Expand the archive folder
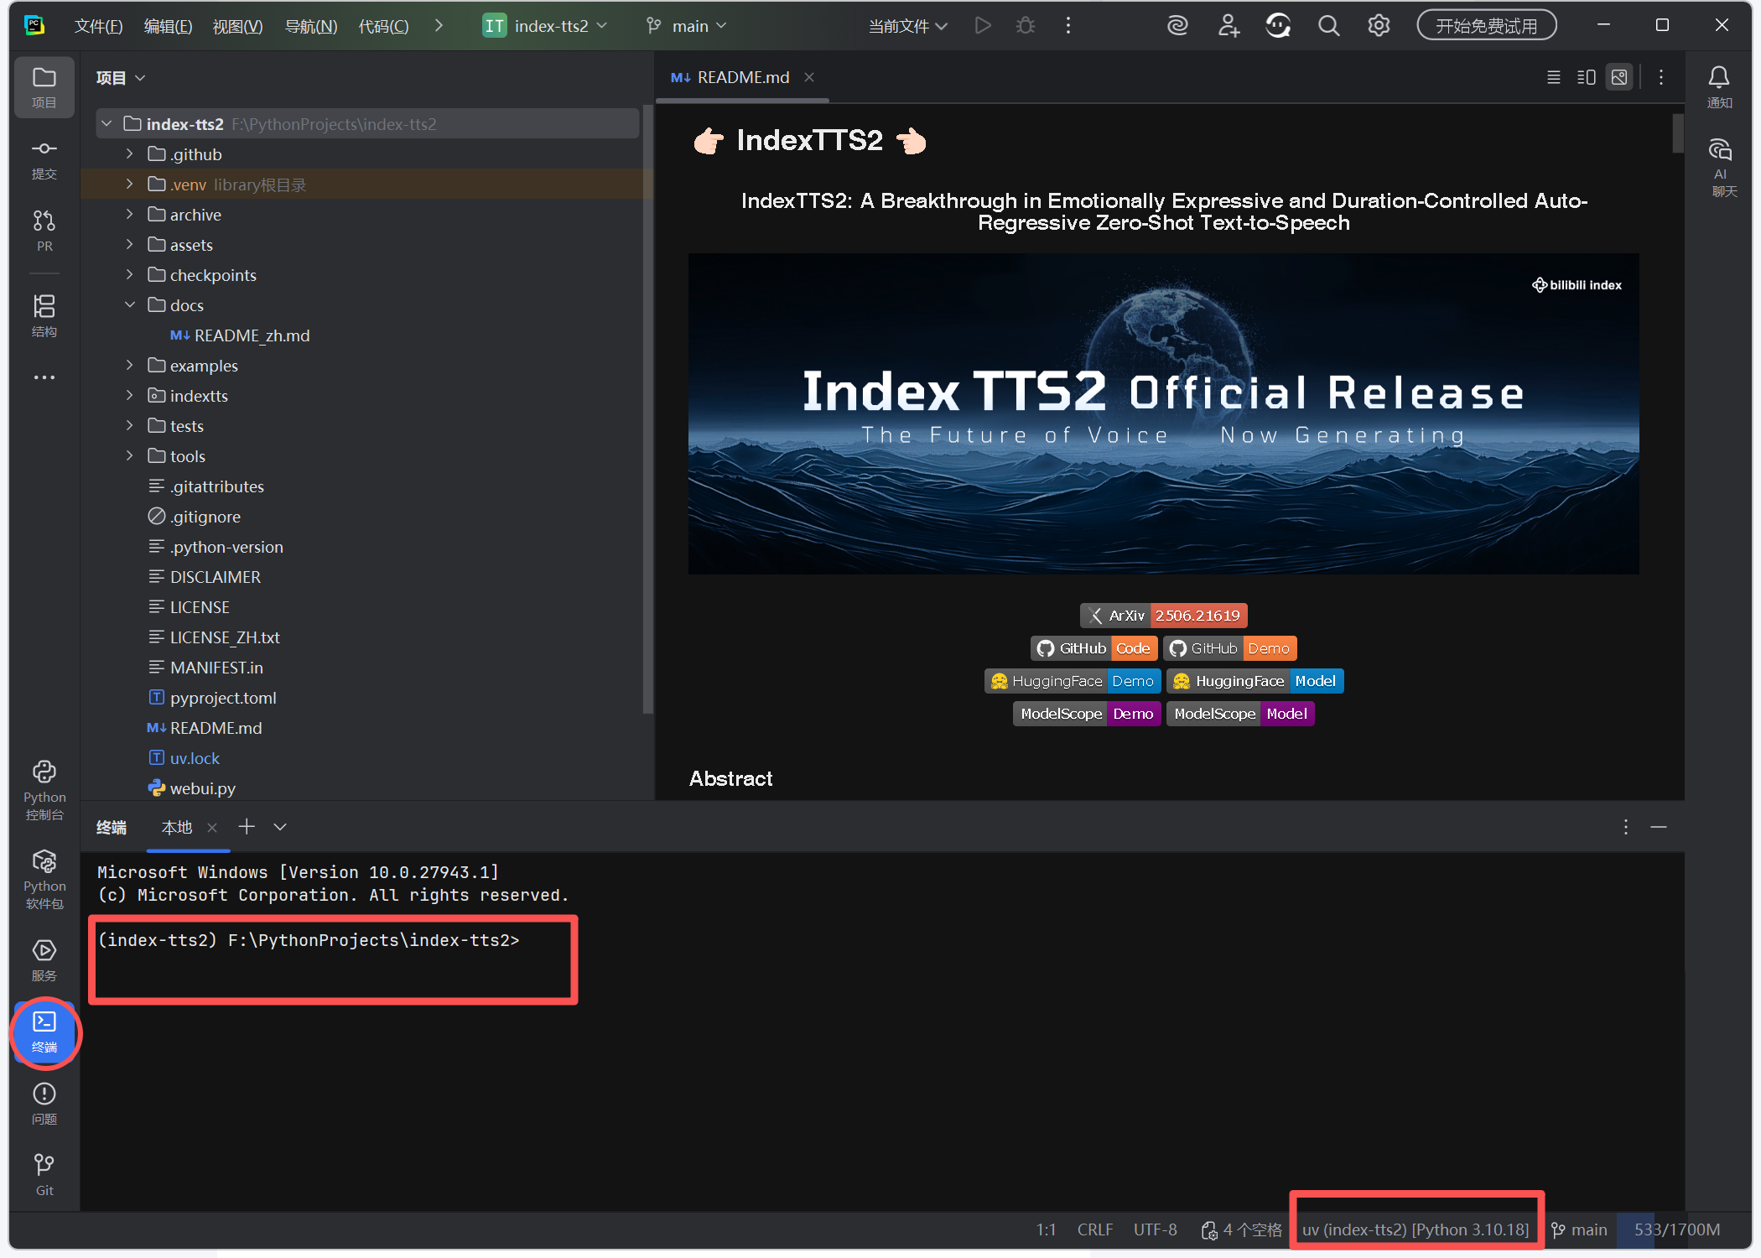The image size is (1761, 1258). pos(129,215)
